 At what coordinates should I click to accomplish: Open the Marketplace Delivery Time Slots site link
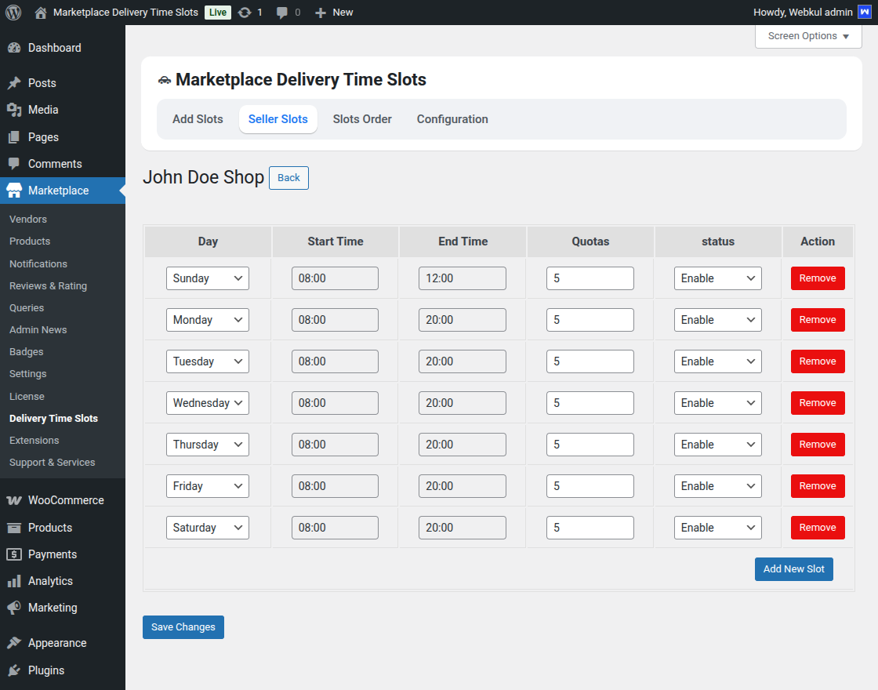click(125, 13)
